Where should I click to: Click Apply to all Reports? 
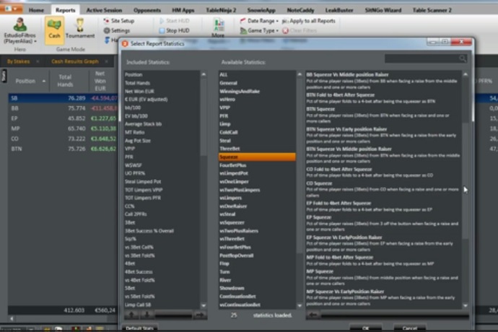tap(309, 21)
